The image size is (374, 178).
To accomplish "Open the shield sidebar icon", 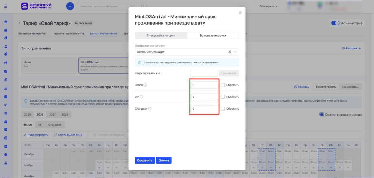I will coord(6,146).
